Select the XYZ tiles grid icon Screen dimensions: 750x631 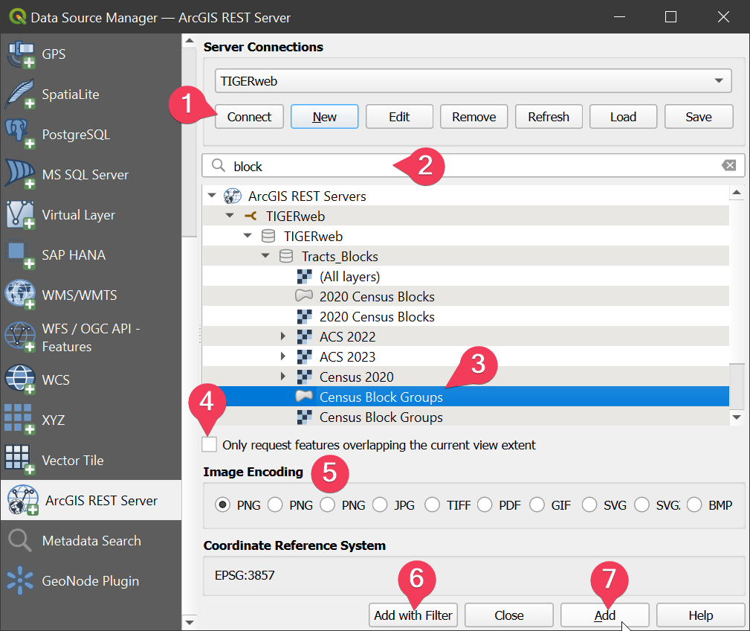19,420
